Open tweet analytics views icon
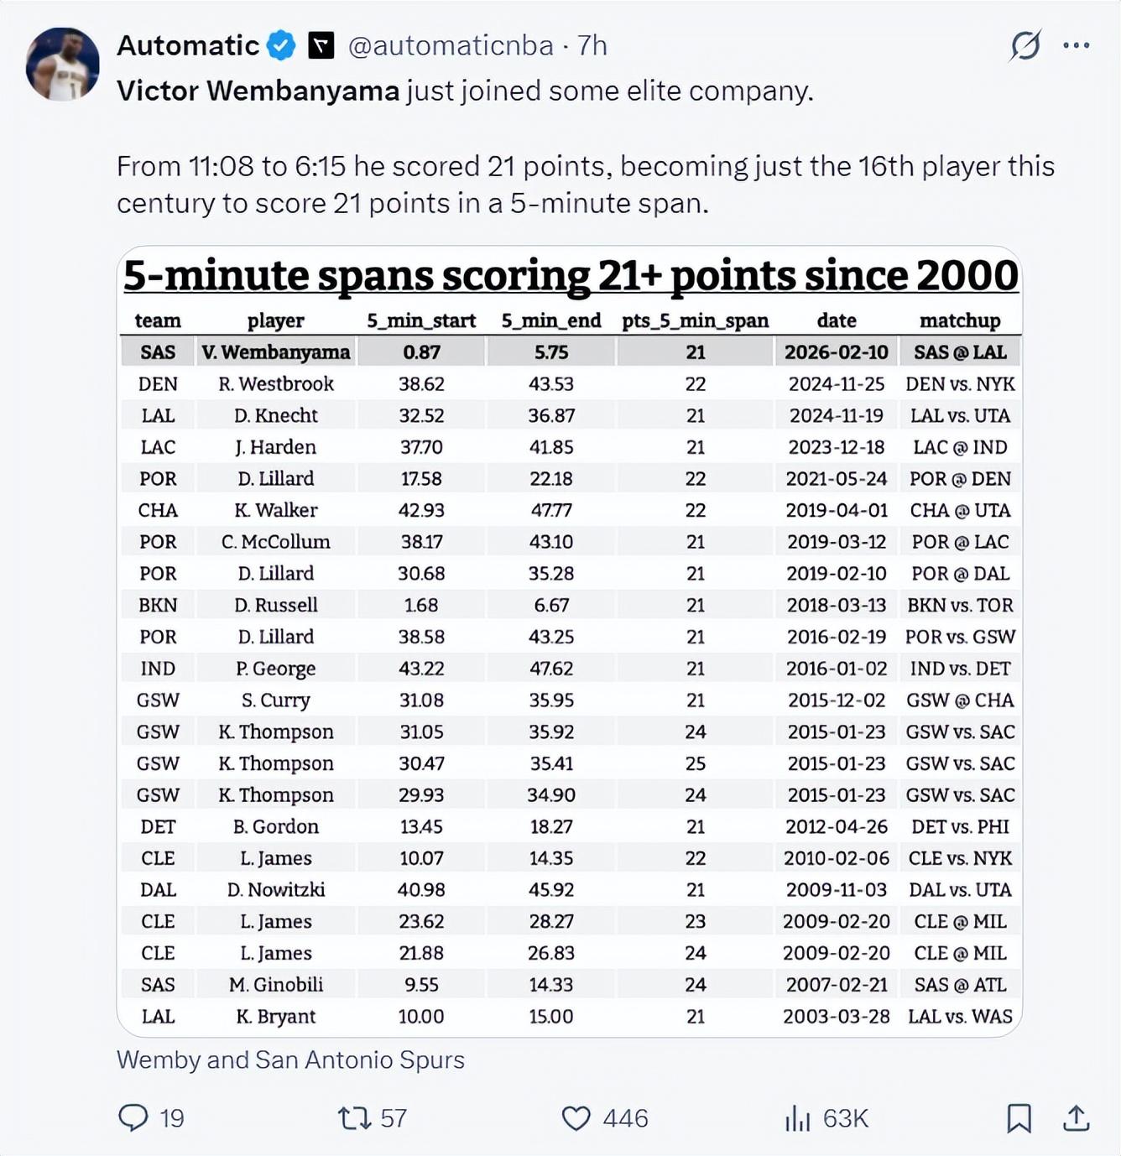Image resolution: width=1121 pixels, height=1156 pixels. point(797,1117)
